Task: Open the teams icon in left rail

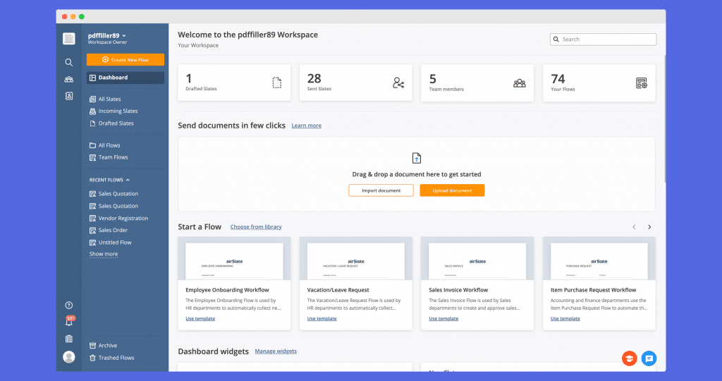Action: pyautogui.click(x=68, y=79)
